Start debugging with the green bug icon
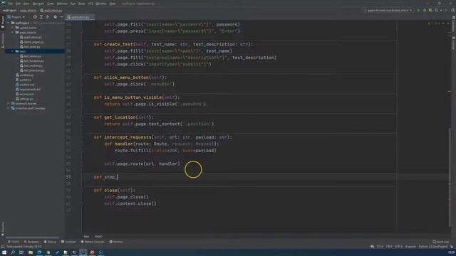456x256 pixels. click(x=425, y=10)
